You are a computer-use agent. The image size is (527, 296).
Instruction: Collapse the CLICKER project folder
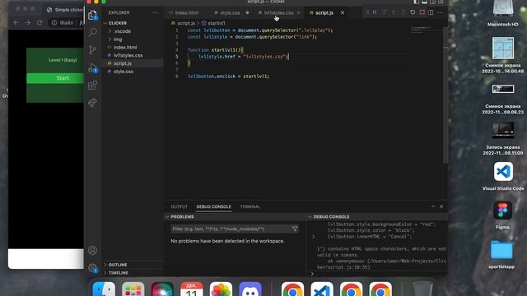click(x=118, y=23)
